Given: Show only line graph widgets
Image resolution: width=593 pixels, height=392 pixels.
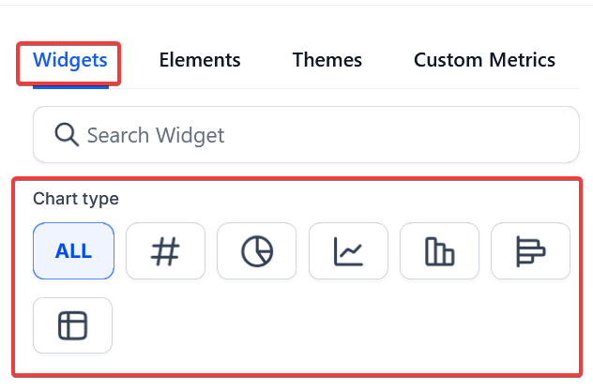Looking at the screenshot, I should point(348,250).
